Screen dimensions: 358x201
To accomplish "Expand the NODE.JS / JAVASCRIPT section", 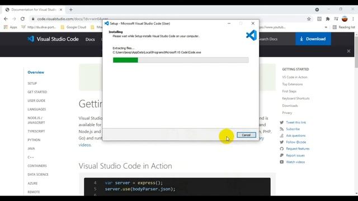I will (x=36, y=121).
